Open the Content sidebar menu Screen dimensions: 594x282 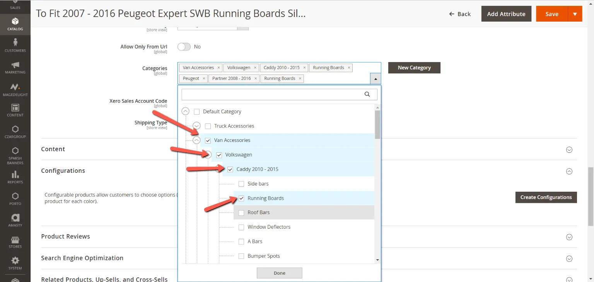point(15,110)
